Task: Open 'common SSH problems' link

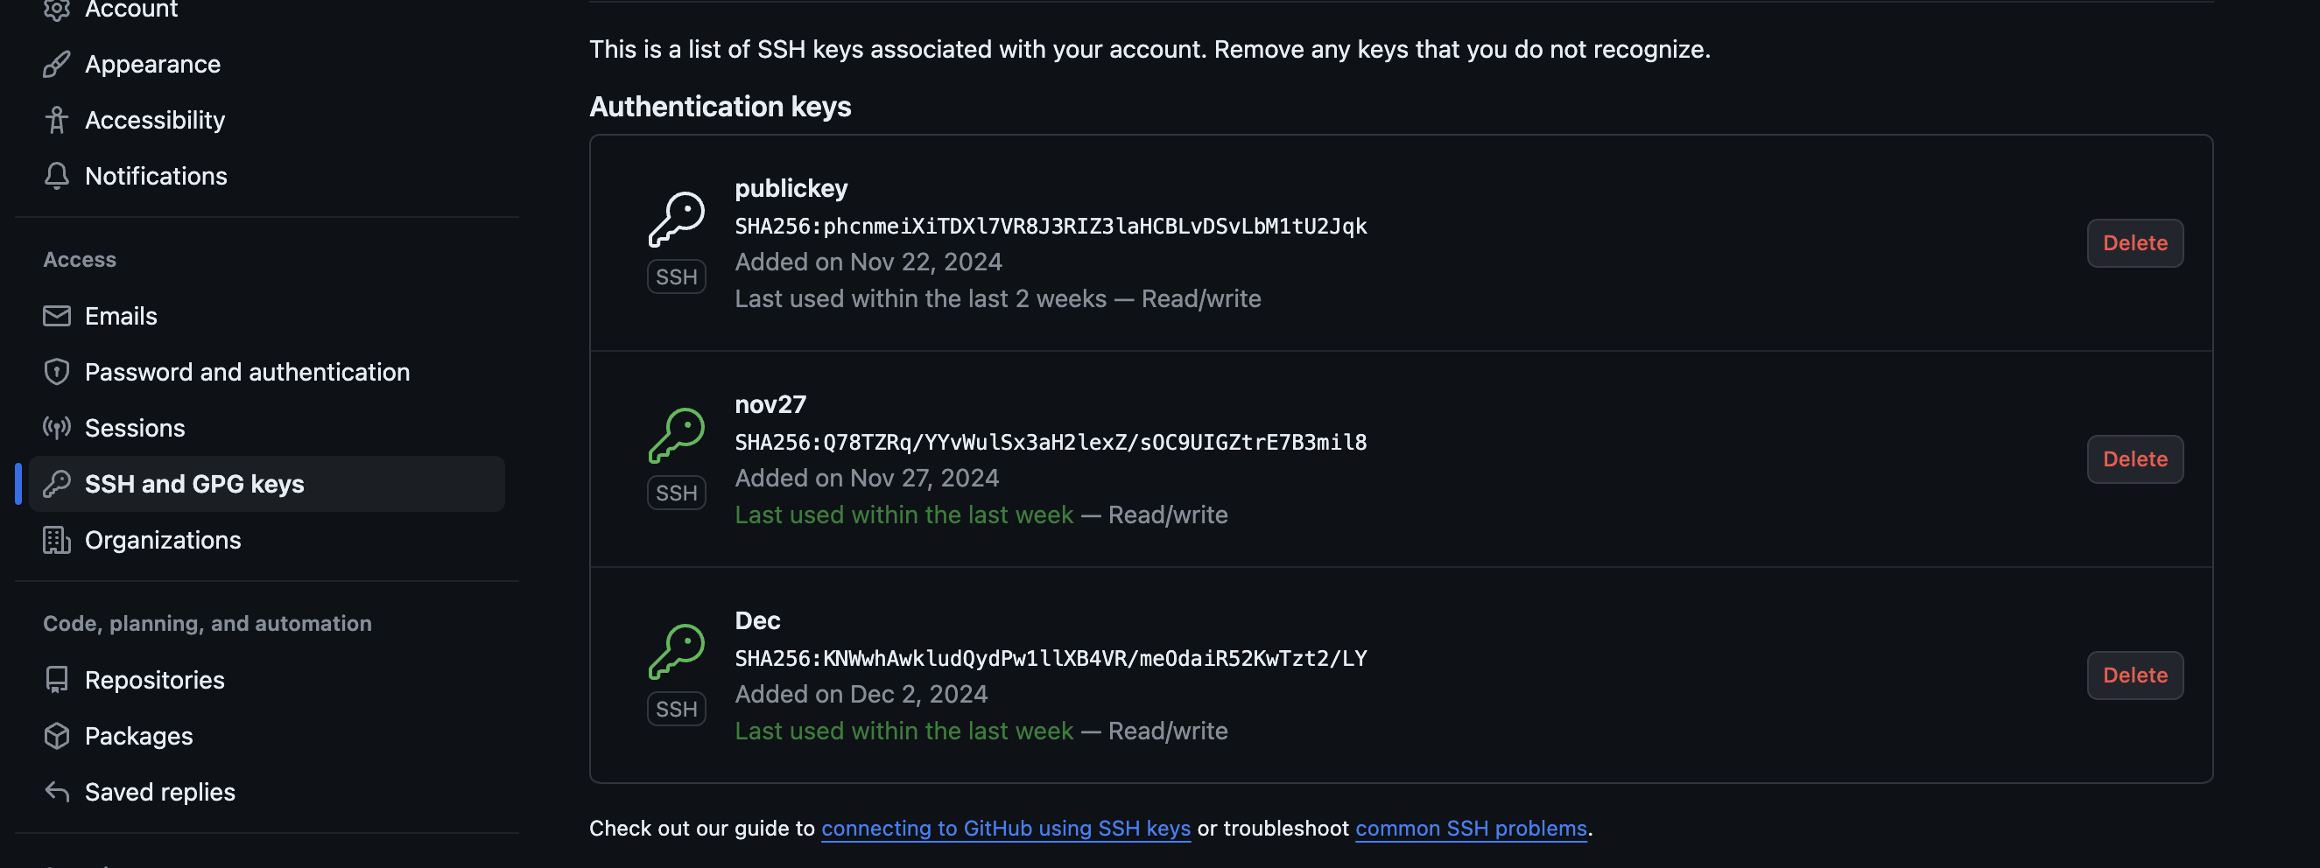Action: click(x=1471, y=829)
